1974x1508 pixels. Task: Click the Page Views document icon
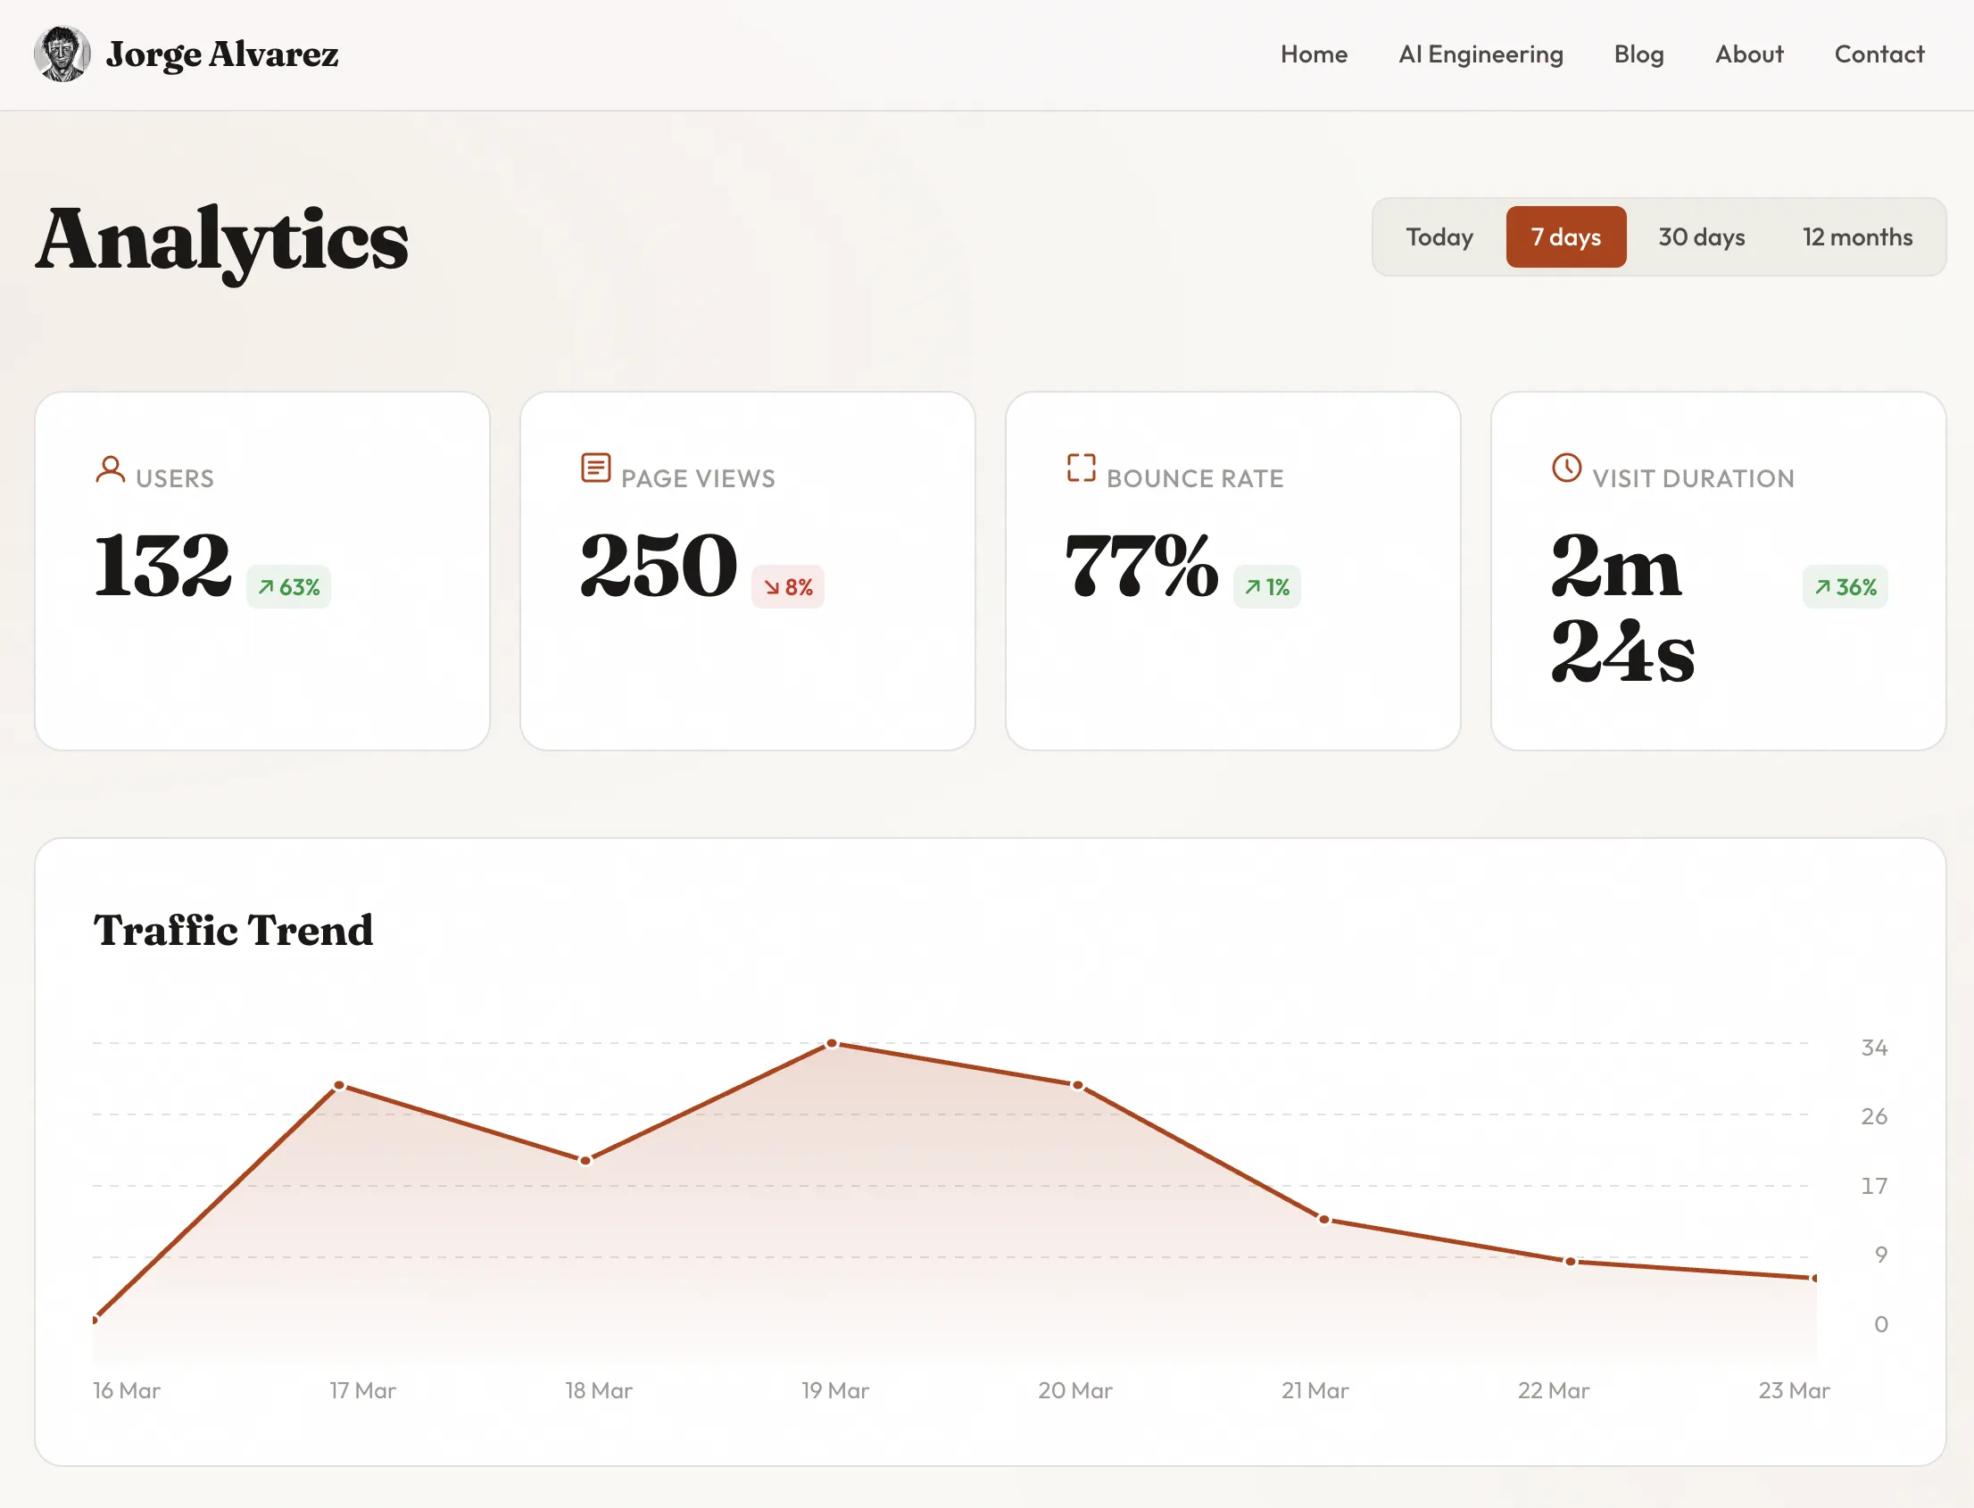595,468
